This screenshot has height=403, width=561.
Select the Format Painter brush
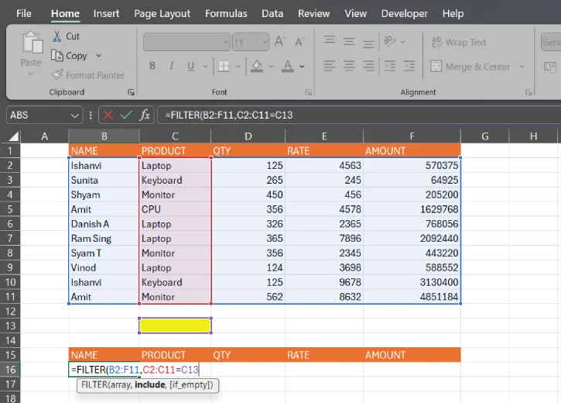click(57, 75)
